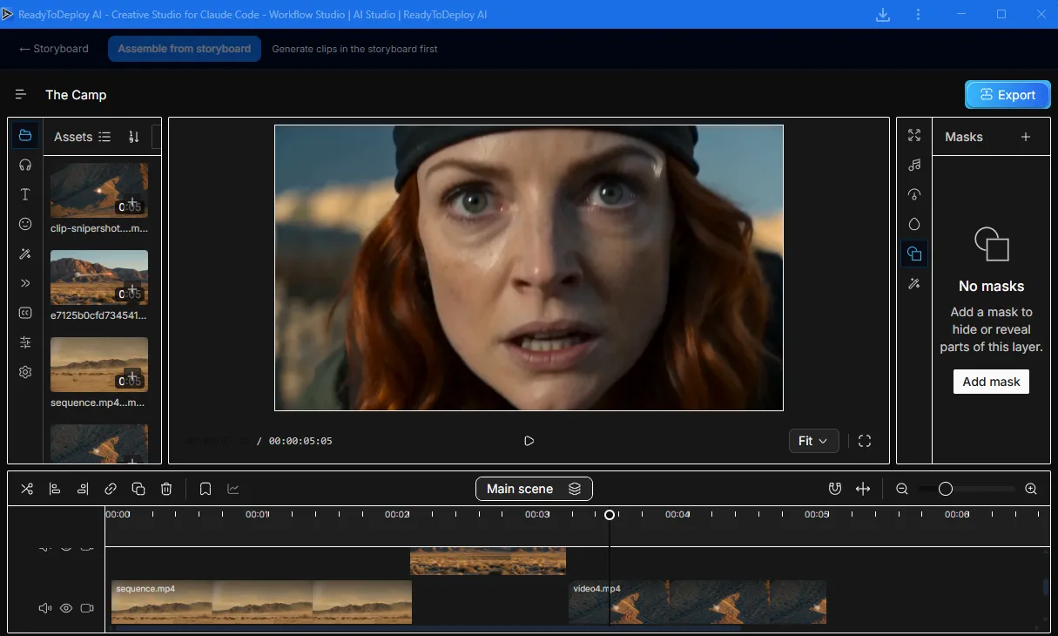
Task: Enter fullscreen preview mode
Action: 865,441
